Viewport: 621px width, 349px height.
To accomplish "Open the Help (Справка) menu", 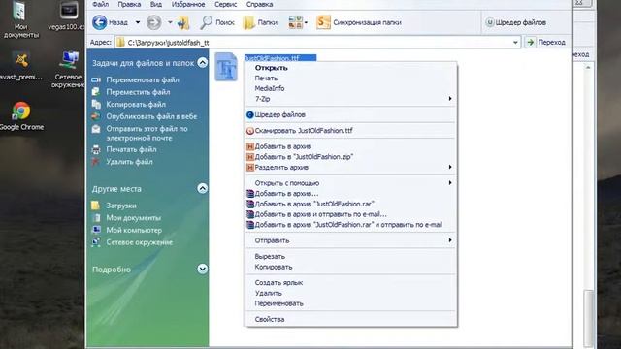I will 259,4.
